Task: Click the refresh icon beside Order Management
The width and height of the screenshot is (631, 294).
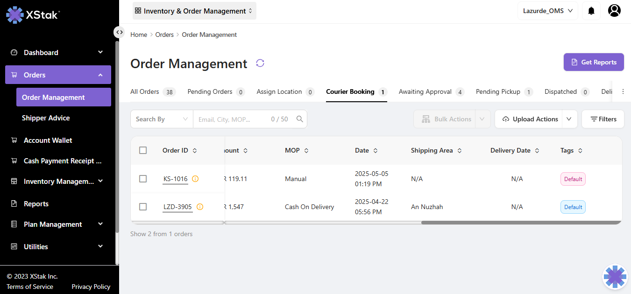Action: pos(260,63)
